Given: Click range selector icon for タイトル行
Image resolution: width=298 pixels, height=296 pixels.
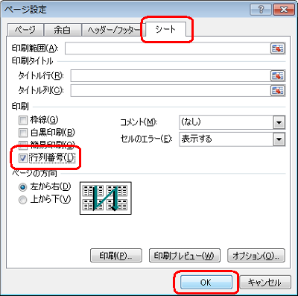Looking at the screenshot, I should (277, 76).
